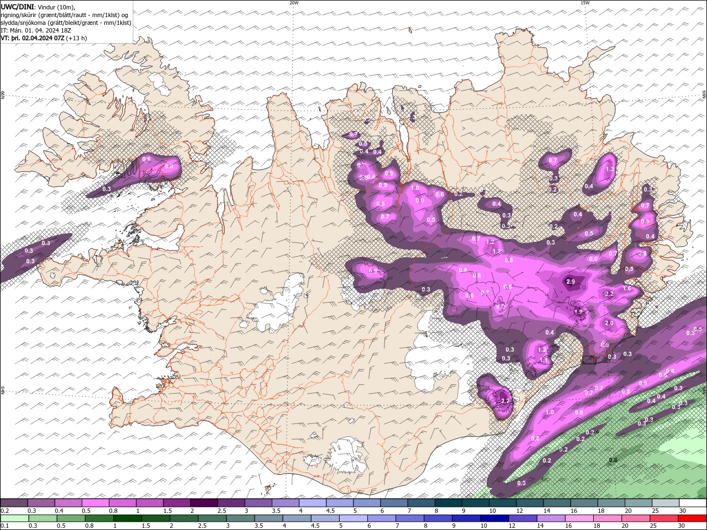Select the darkest green 1 swatch on the rain scale
This screenshot has height=530, width=707.
(x=128, y=518)
